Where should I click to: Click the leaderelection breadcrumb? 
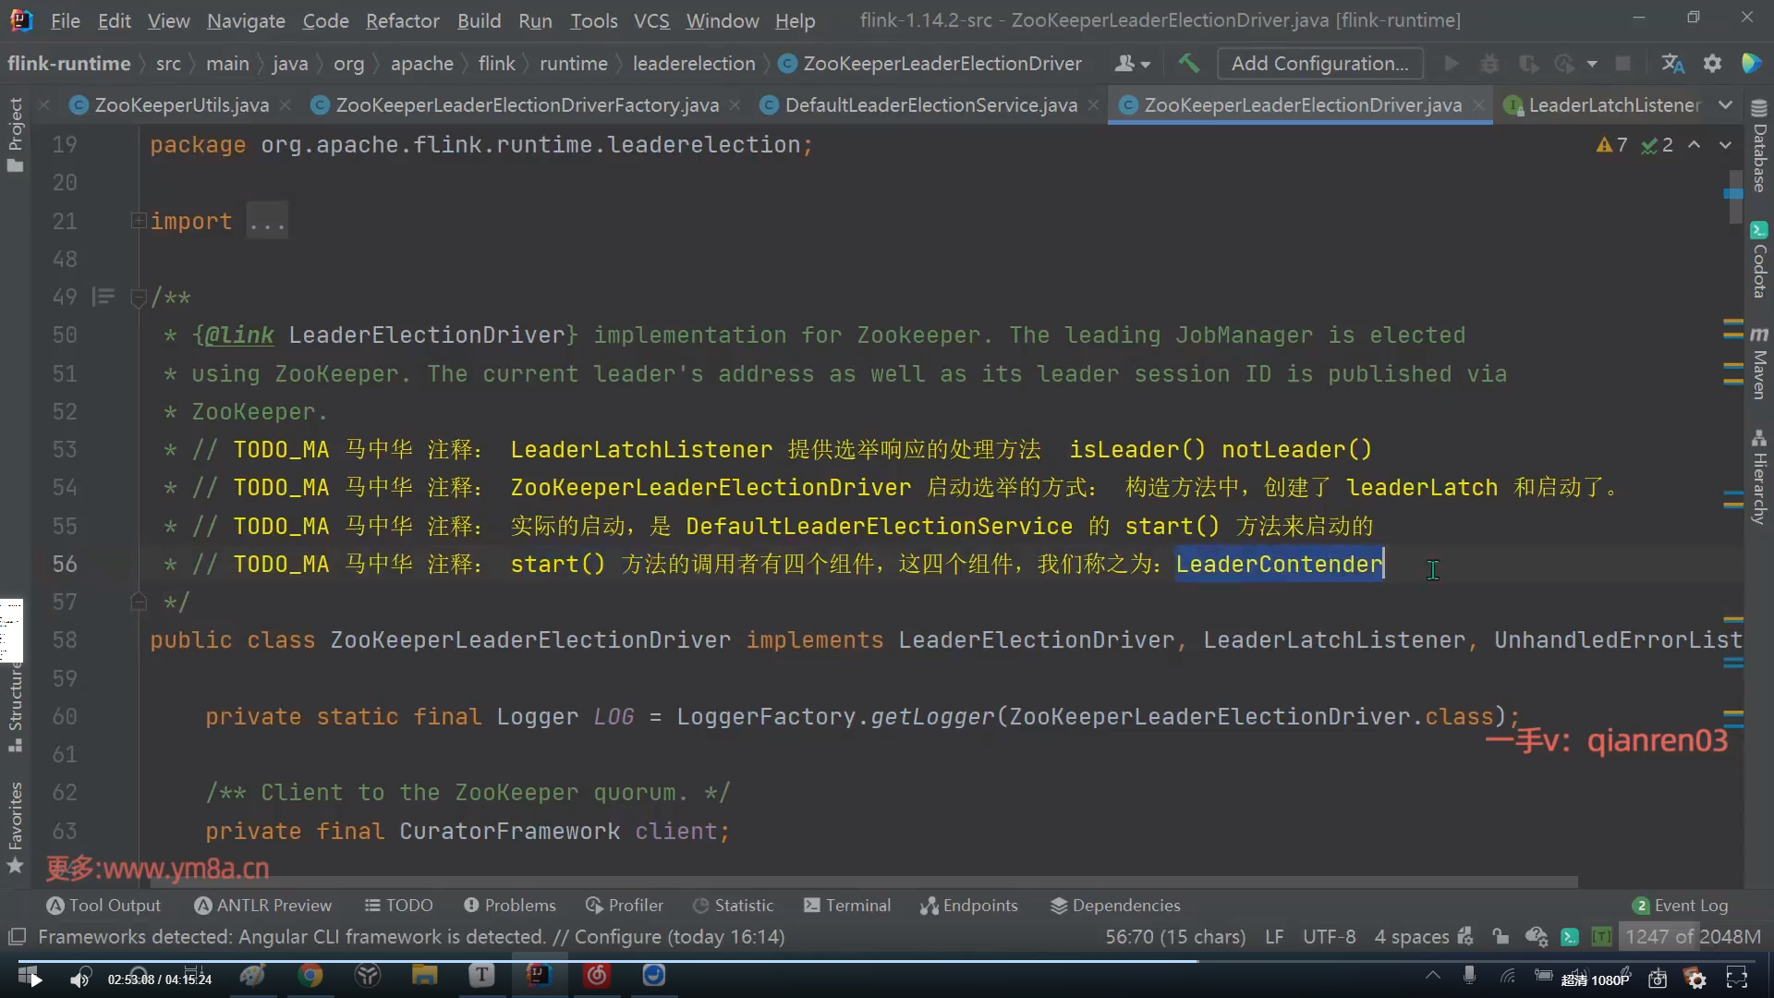tap(693, 63)
